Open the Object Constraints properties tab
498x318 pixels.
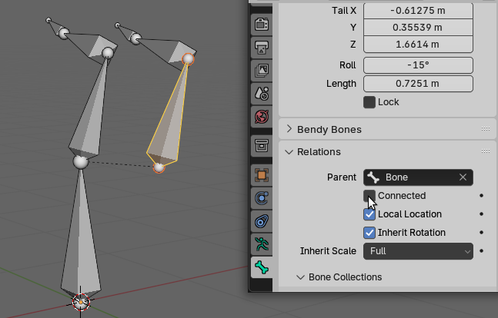[x=262, y=221]
